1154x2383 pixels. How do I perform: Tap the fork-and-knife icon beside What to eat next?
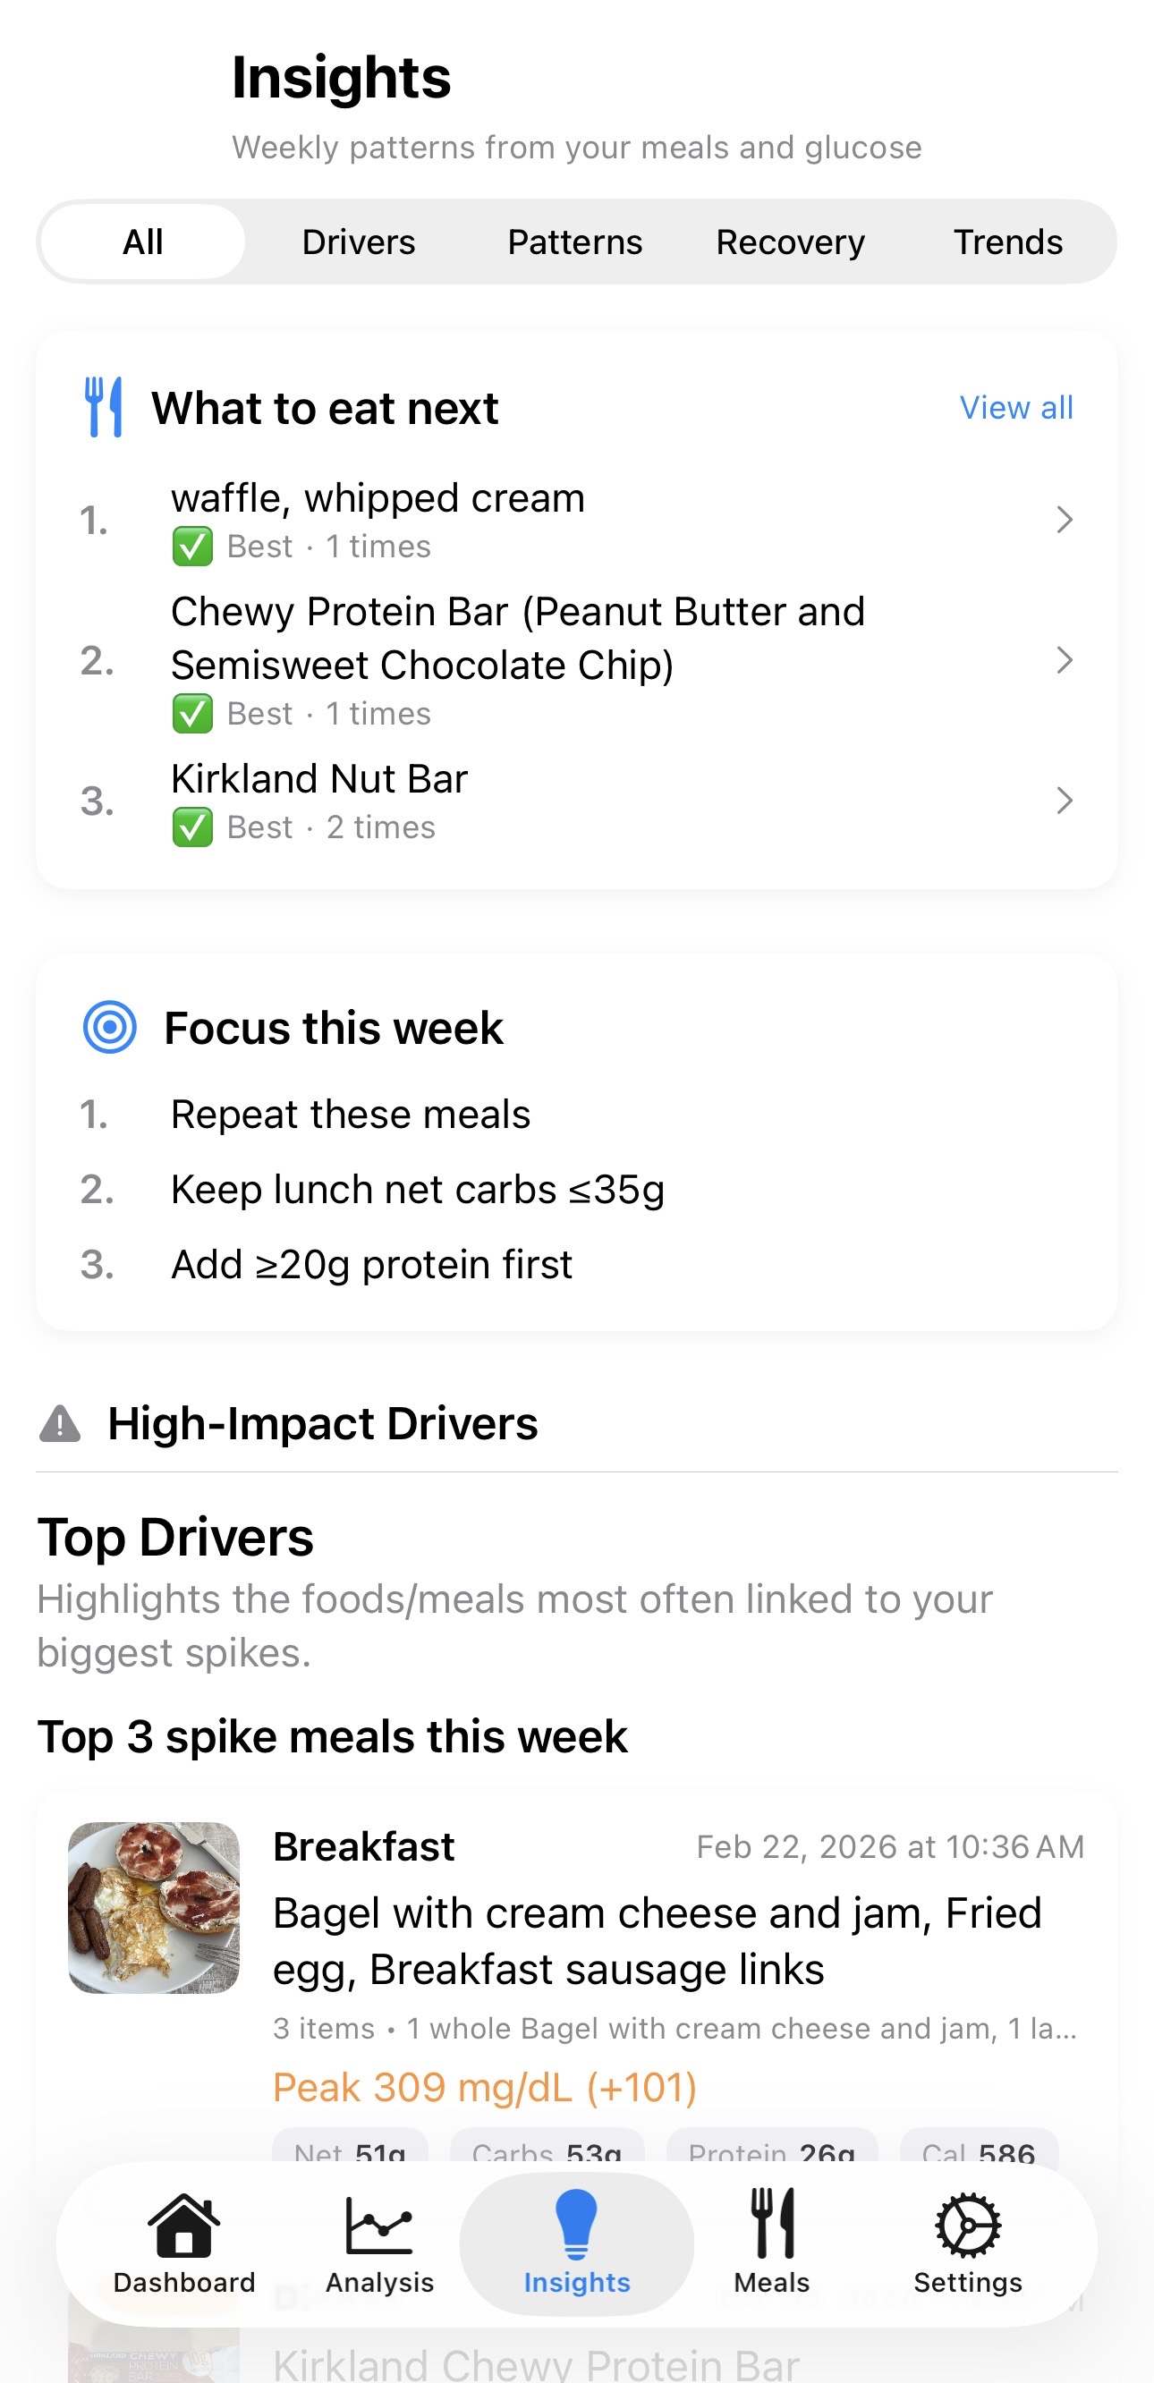[x=104, y=407]
